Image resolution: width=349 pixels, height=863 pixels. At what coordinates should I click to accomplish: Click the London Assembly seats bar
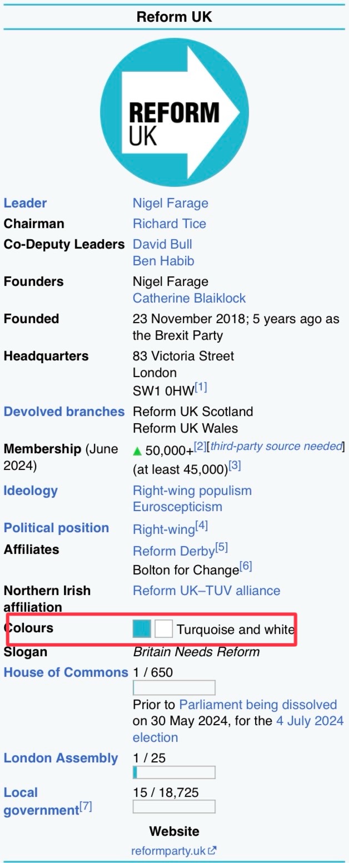[x=174, y=772]
